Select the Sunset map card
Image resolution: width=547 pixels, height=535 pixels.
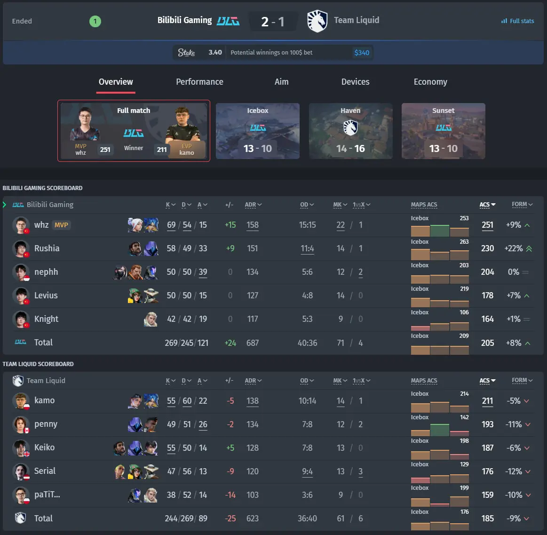444,131
